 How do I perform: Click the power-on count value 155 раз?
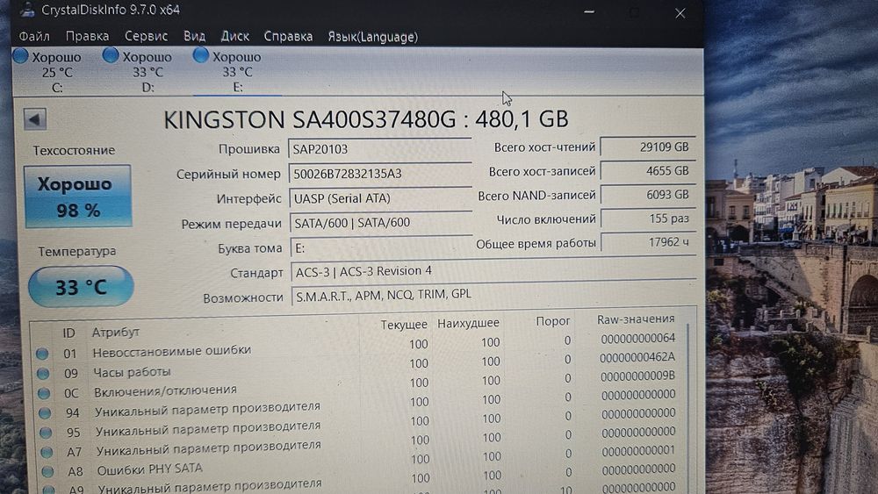tap(649, 218)
